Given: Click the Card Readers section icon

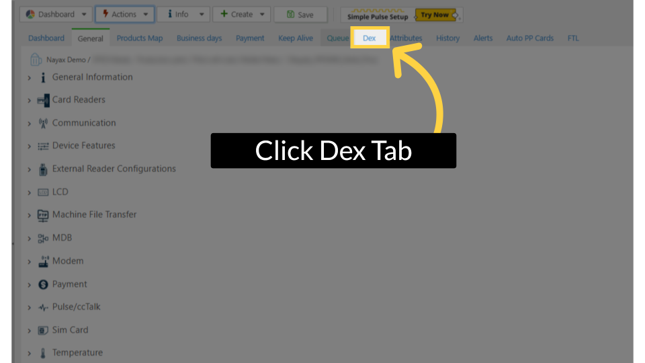Looking at the screenshot, I should (x=43, y=100).
